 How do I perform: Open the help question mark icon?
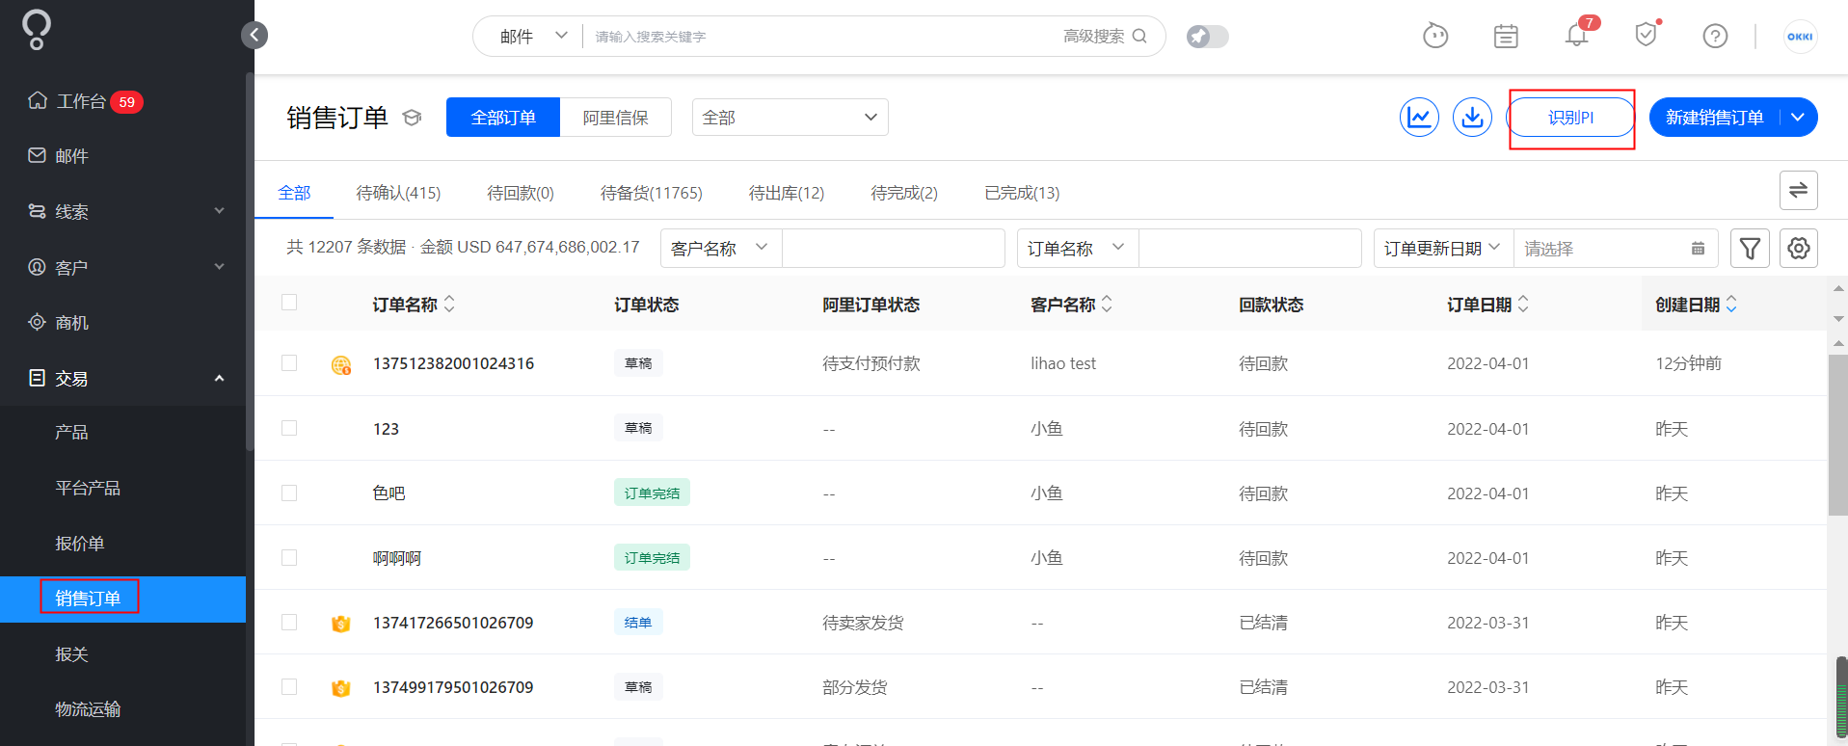click(1715, 37)
